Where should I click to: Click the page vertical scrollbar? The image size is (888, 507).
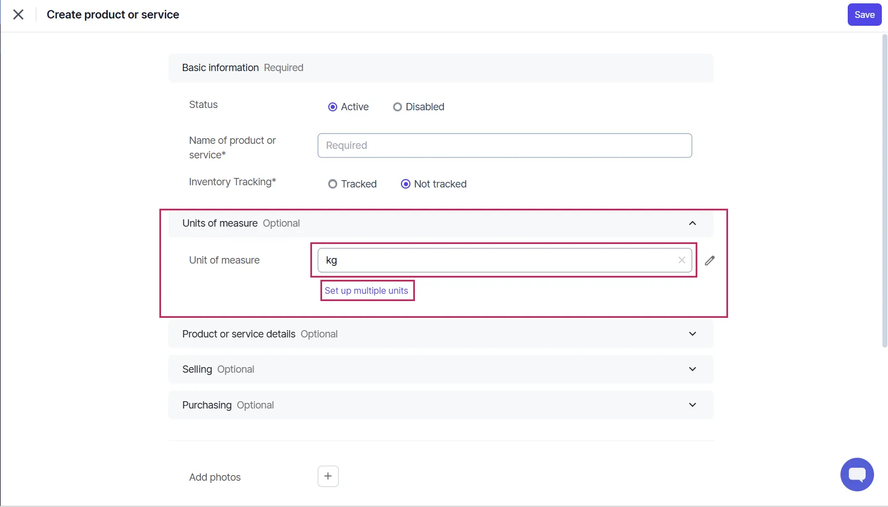tap(884, 190)
